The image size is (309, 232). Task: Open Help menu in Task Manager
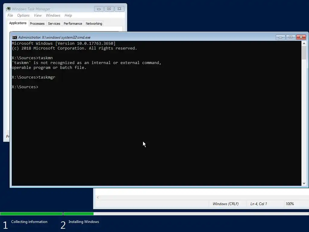point(68,15)
